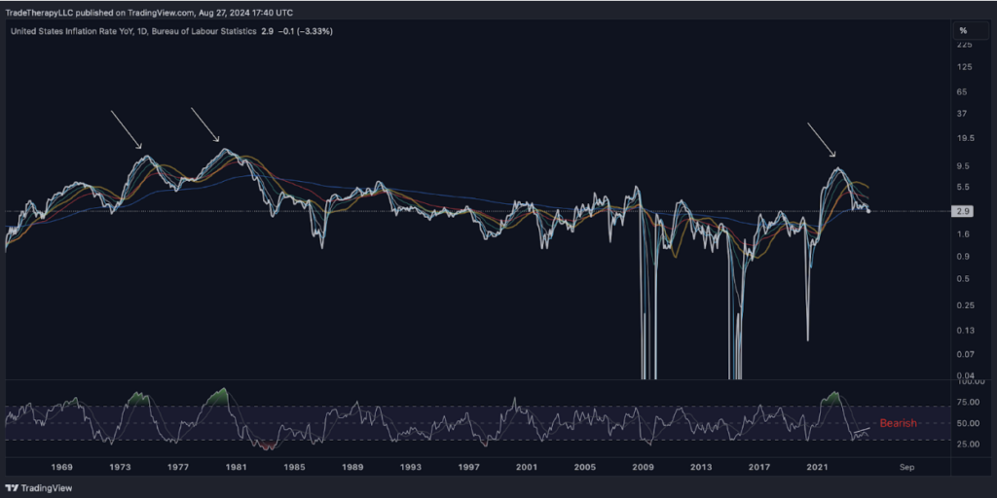The image size is (997, 498).
Task: Click the red Bearish text annotation
Action: tap(899, 423)
